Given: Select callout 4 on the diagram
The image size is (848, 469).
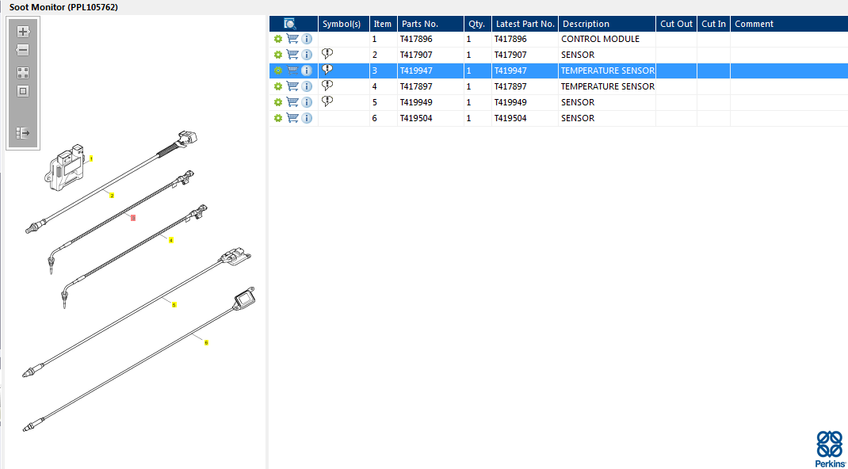Looking at the screenshot, I should (171, 240).
